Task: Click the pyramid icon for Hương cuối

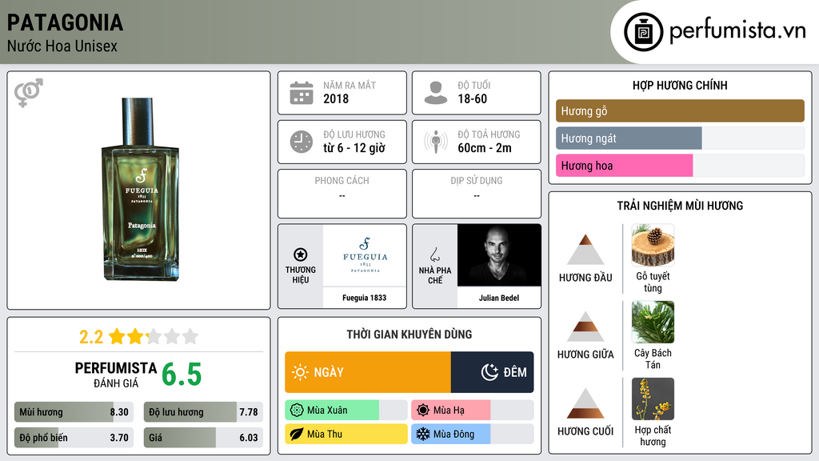Action: point(585,403)
